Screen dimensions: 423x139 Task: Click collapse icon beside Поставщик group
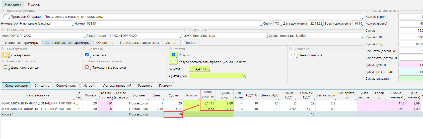(x=3, y=30)
